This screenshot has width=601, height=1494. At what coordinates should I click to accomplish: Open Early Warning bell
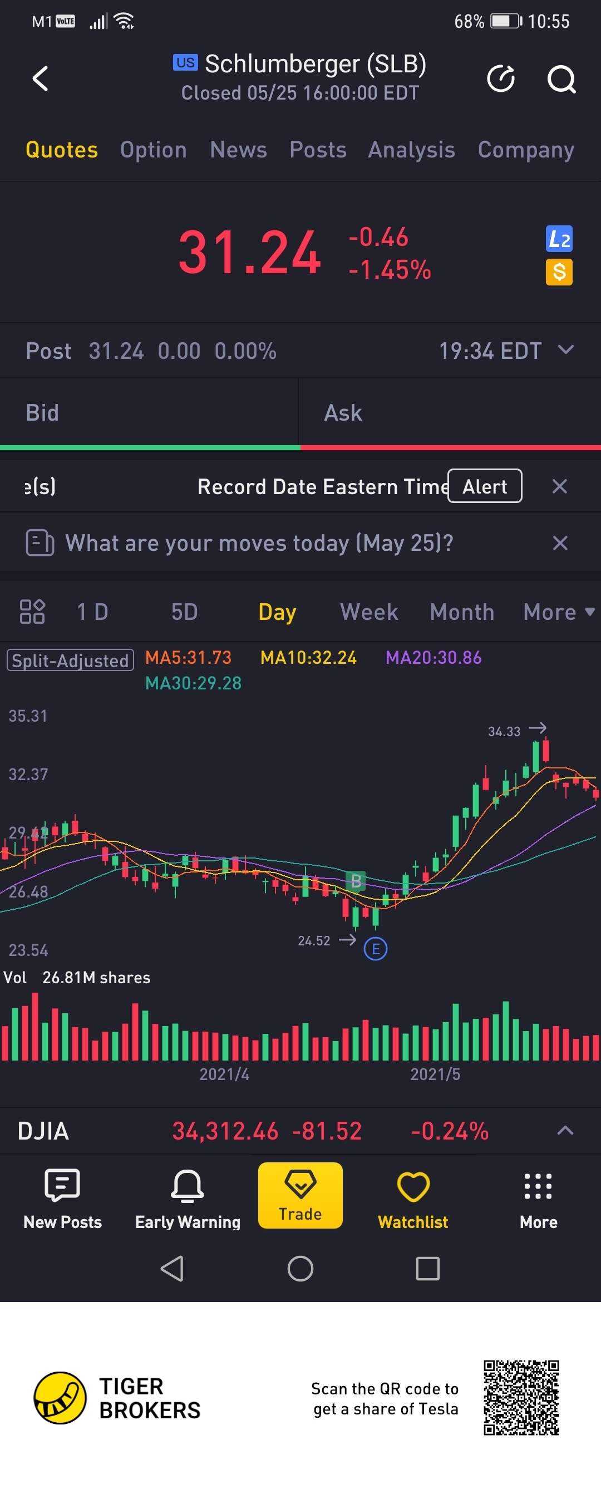(x=188, y=1199)
